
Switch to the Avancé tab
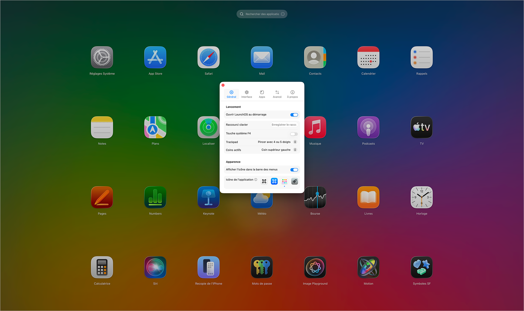(277, 94)
